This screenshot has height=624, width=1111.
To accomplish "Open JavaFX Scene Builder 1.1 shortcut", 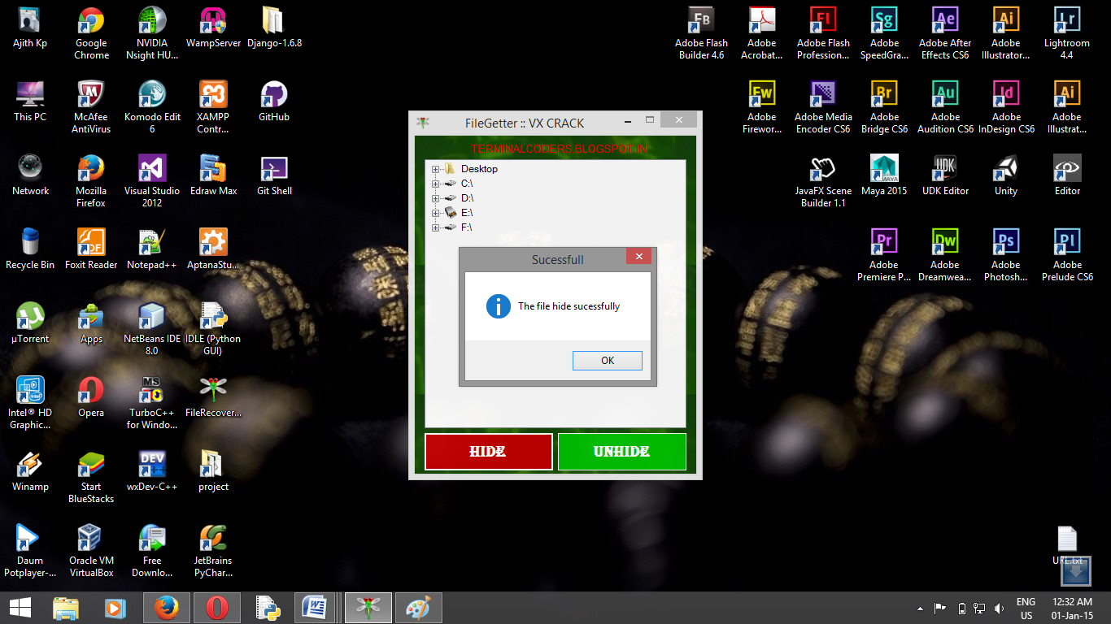I will point(823,180).
